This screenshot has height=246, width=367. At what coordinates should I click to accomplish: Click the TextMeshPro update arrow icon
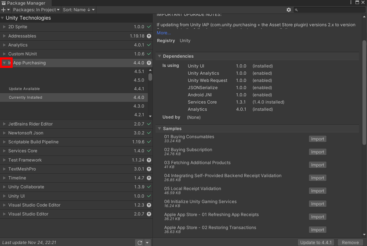(x=149, y=169)
